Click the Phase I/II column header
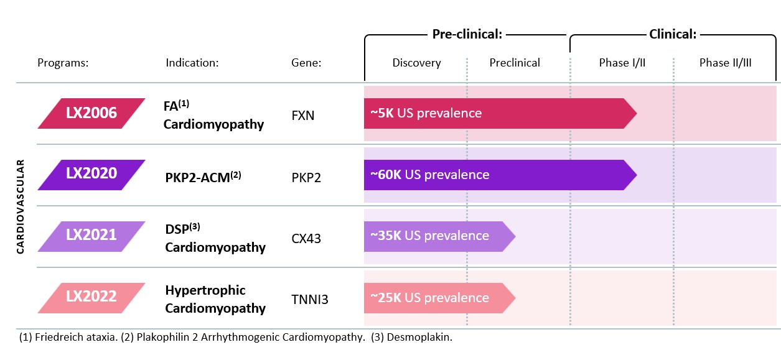Viewport: 781px width, 355px height. click(622, 63)
